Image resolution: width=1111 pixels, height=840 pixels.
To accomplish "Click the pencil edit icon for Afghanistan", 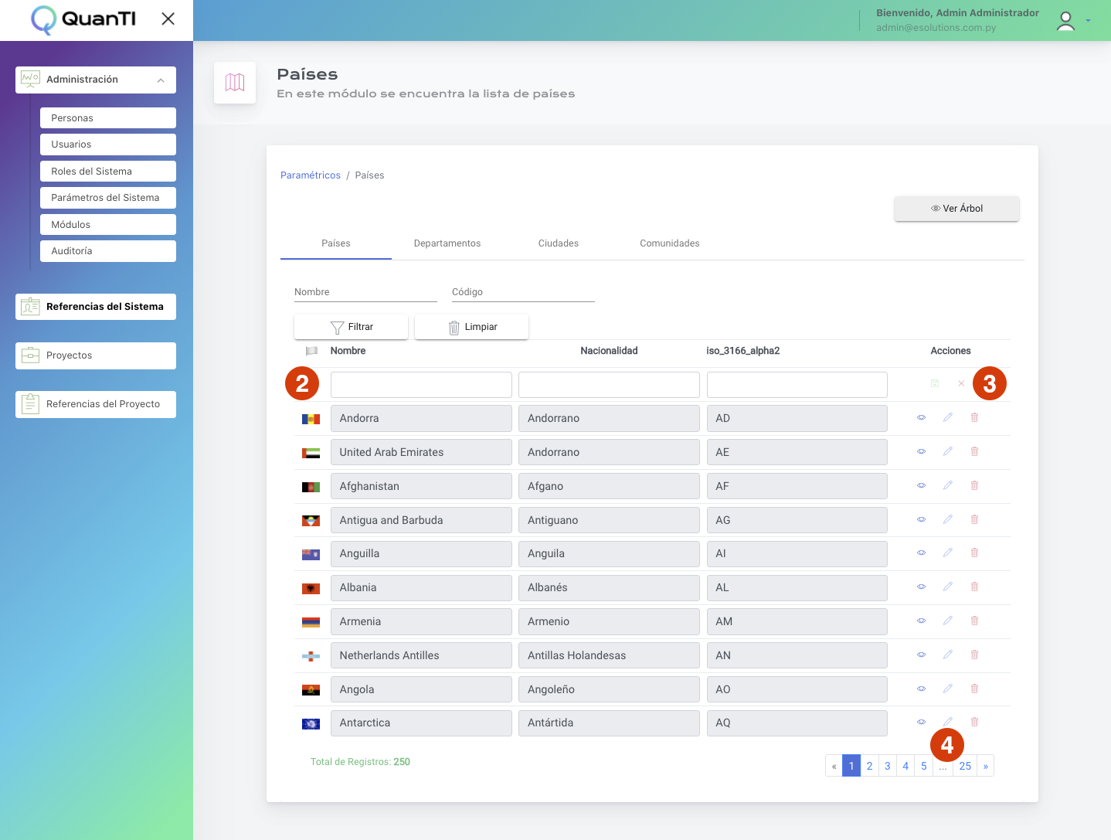I will point(947,485).
